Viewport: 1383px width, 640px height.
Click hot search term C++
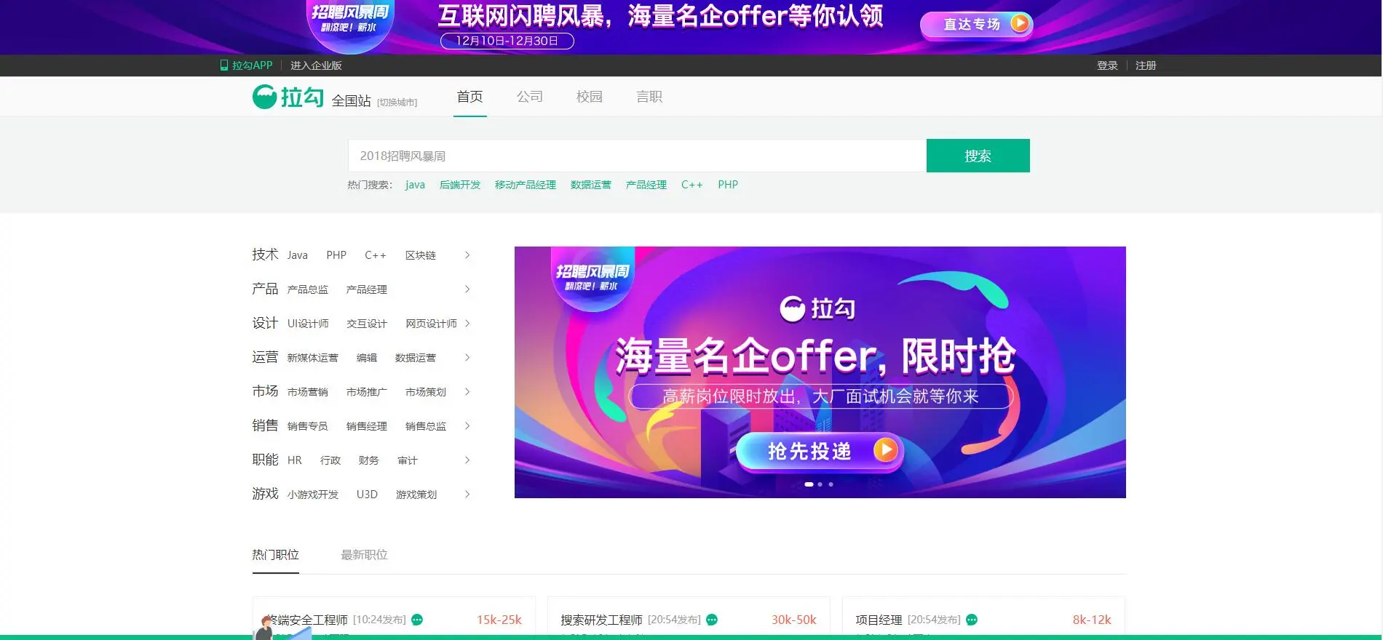[691, 185]
